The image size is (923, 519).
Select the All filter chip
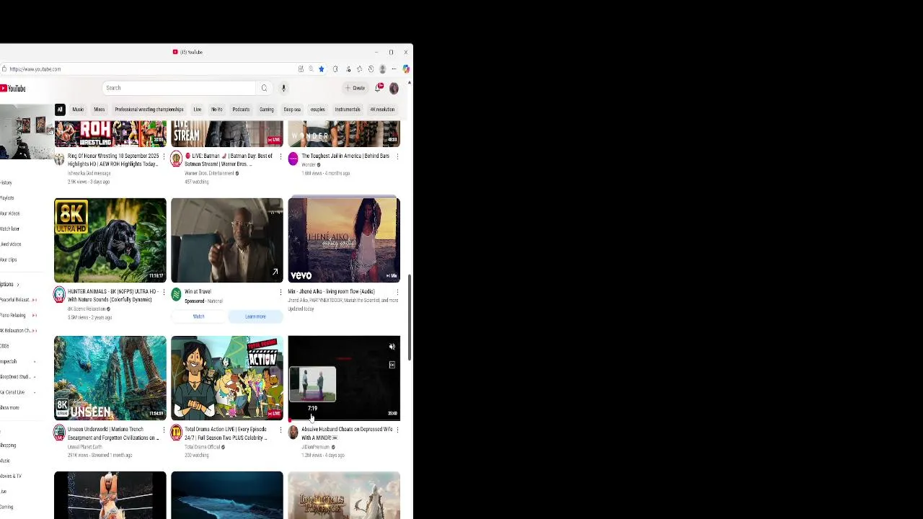pyautogui.click(x=60, y=110)
